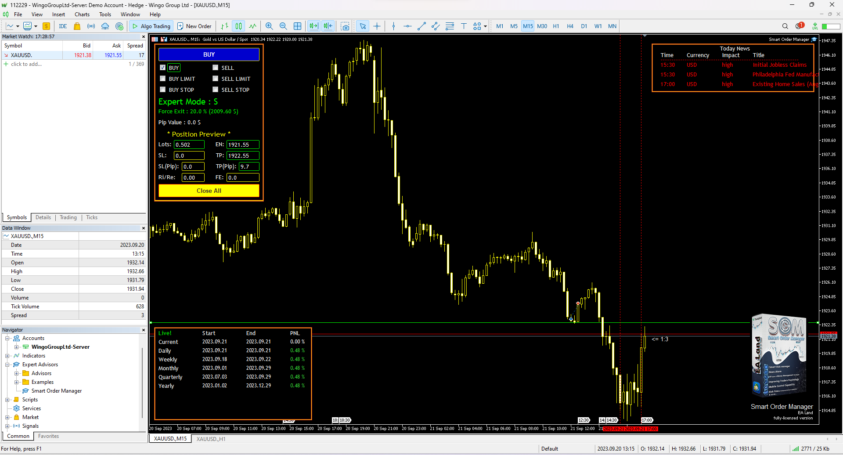Switch chart to candlestick view

(x=238, y=26)
